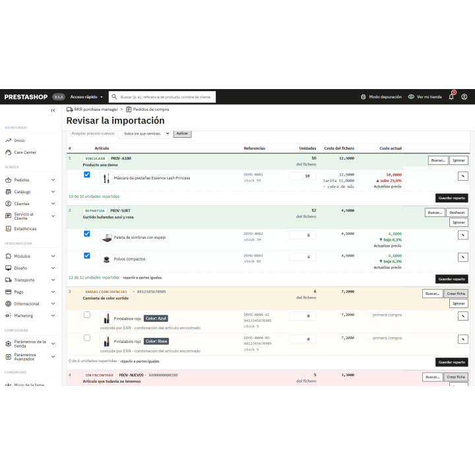Click the Internacional globe icon
475x475 pixels.
pyautogui.click(x=8, y=303)
